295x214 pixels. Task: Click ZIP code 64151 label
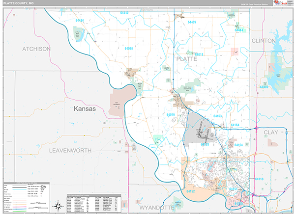pyautogui.click(x=233, y=189)
